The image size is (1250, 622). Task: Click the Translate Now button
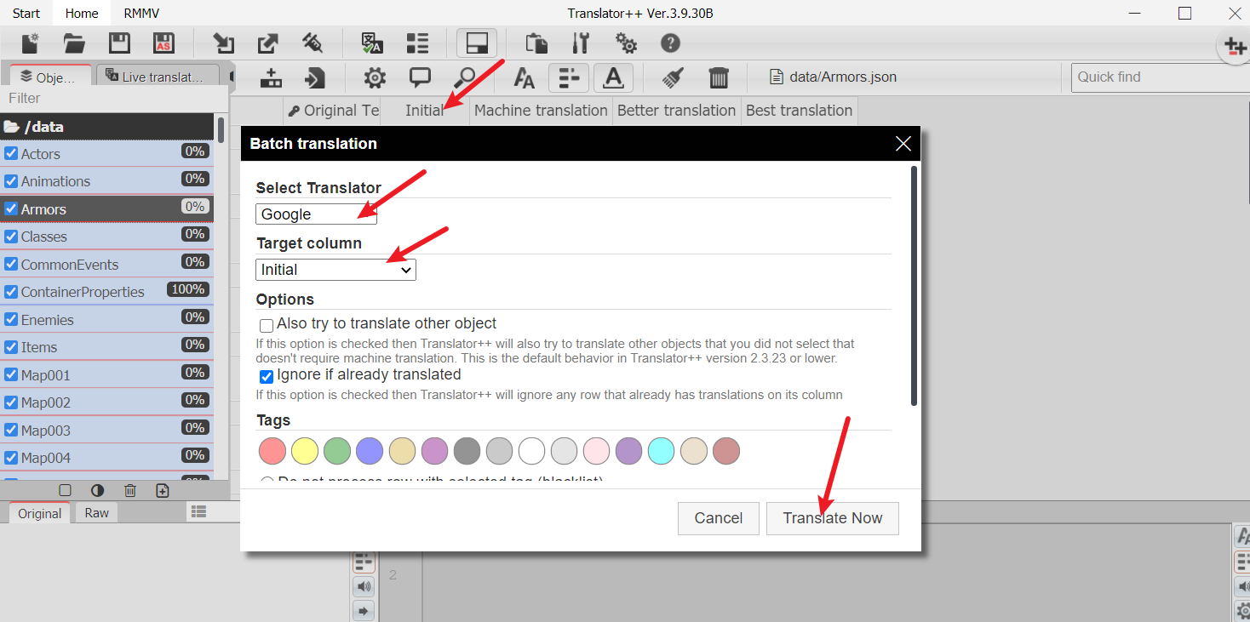click(x=833, y=518)
